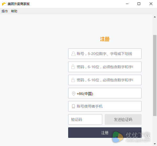Click the lock icon in second password field
157x146 pixels.
(x=73, y=80)
